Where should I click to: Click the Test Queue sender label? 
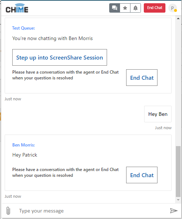pos(23,28)
